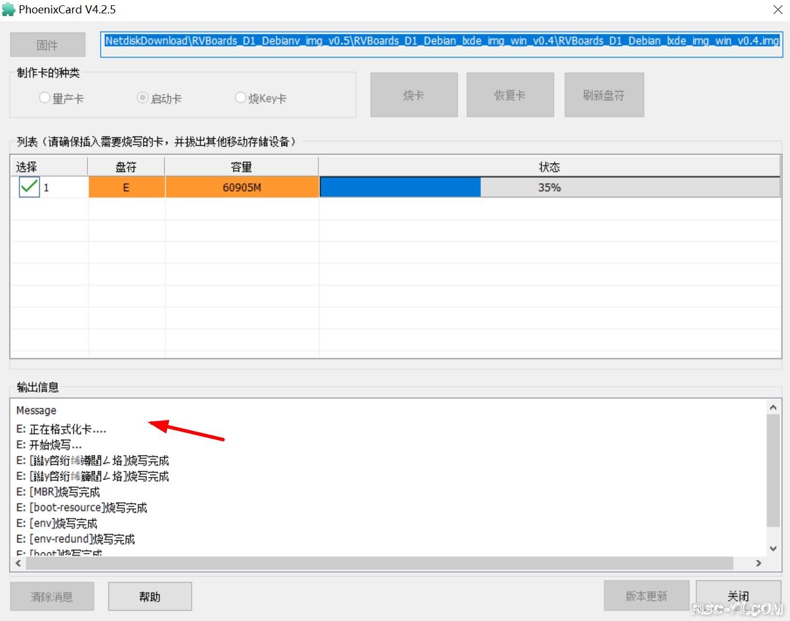Click the 正在格式化卡 log line
Viewport: 790px width, 621px height.
[61, 430]
